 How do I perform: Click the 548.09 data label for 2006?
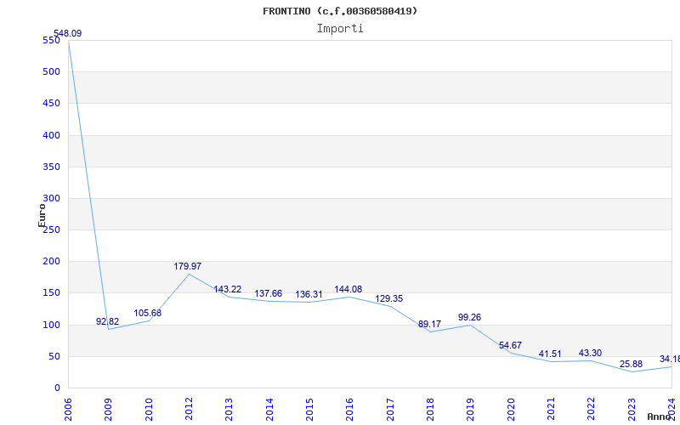(67, 33)
